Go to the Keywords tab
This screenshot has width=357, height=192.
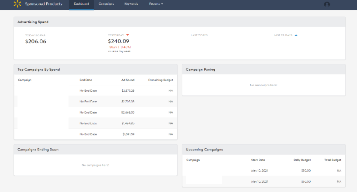point(131,4)
